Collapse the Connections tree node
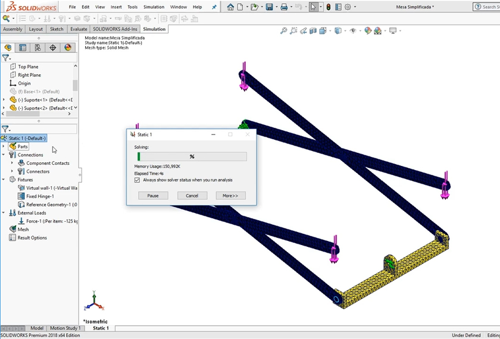 pos(4,155)
